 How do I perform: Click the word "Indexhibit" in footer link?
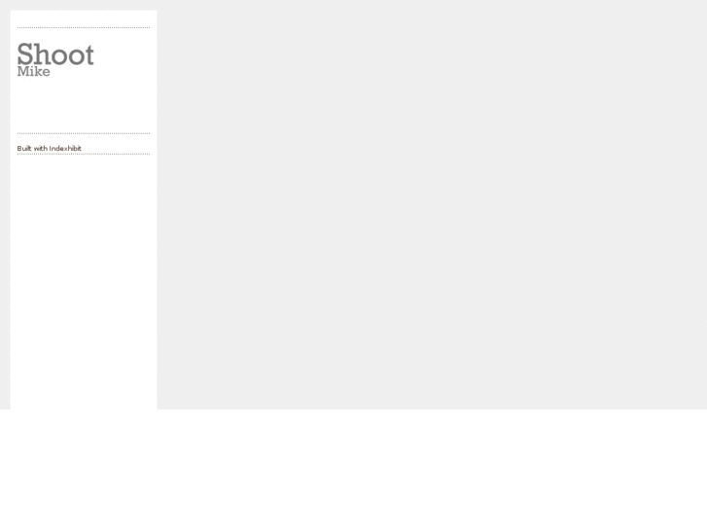65,149
